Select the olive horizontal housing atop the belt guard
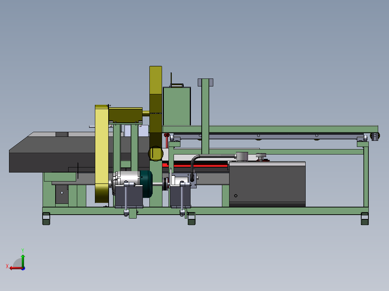Viewport: 389px width, 291px height. click(x=125, y=115)
